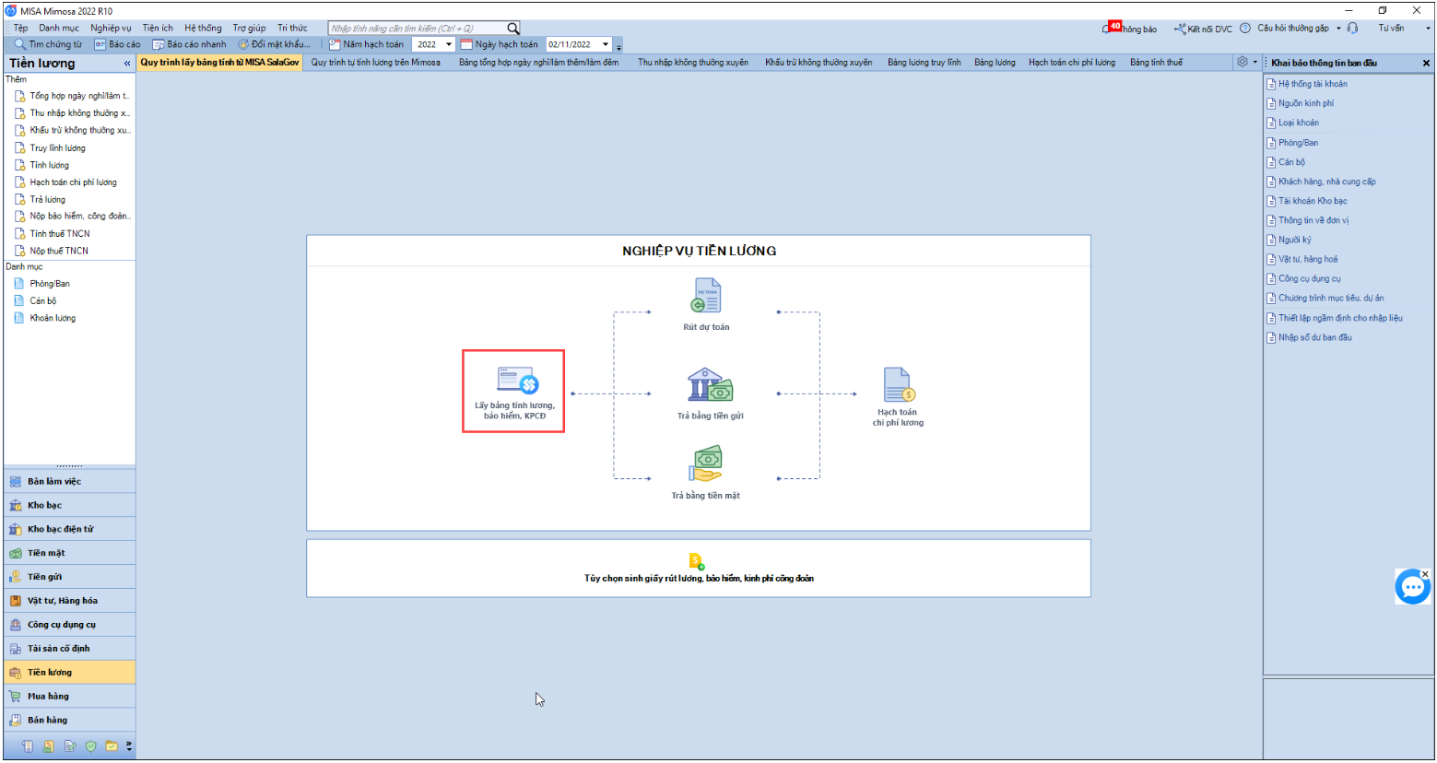Select Nộp thuế TNCN in the Thêm list
Viewport: 1437px width, 763px height.
coord(59,251)
